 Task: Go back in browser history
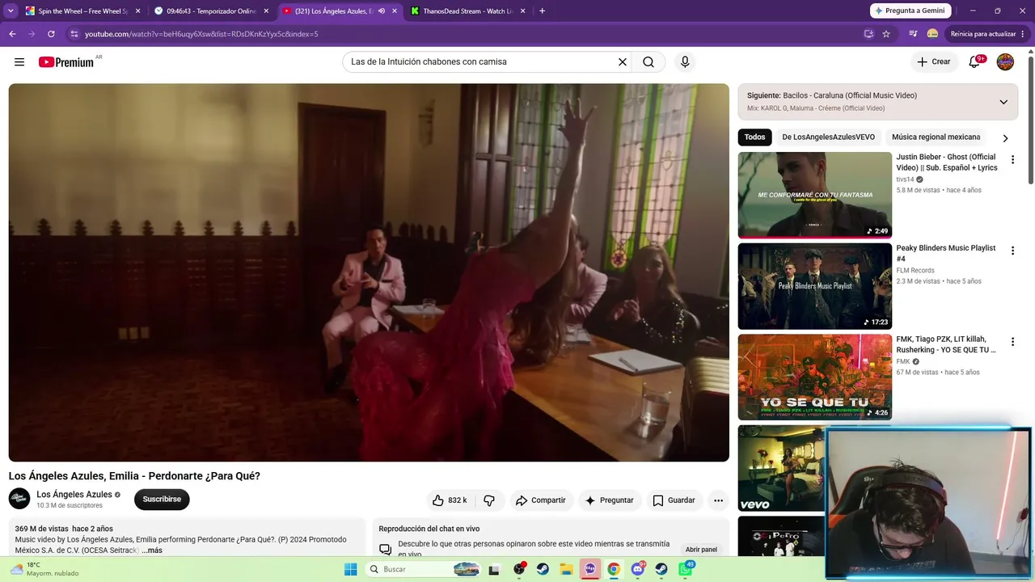pos(12,34)
